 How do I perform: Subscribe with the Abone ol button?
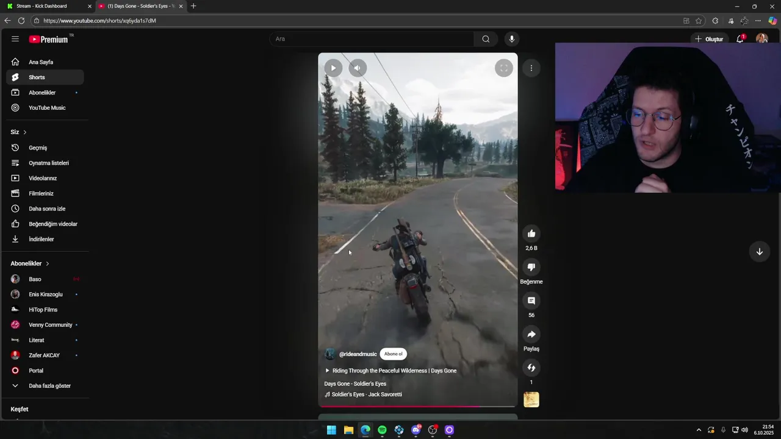point(394,354)
